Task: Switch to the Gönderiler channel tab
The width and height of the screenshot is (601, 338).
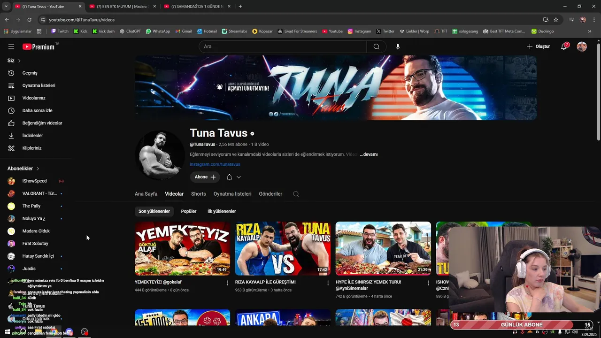Action: 270,194
